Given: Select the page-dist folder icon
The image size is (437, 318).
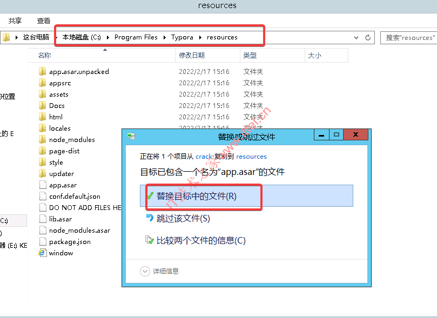Looking at the screenshot, I should pos(42,151).
